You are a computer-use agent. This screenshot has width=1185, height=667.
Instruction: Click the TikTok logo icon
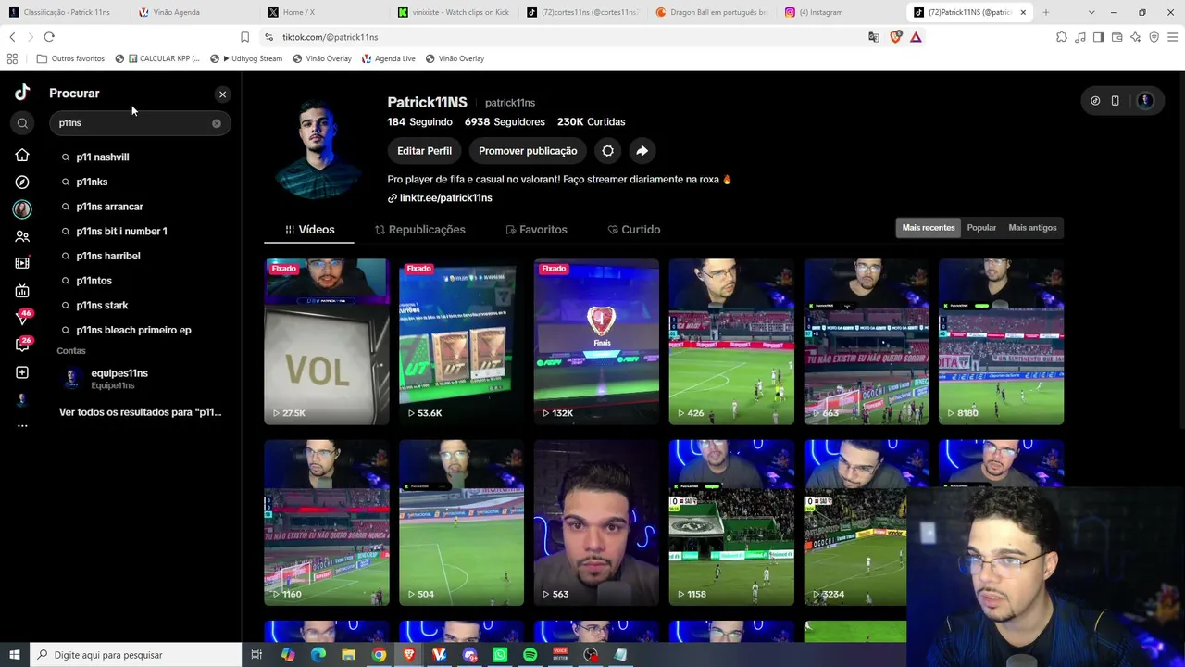click(x=22, y=92)
